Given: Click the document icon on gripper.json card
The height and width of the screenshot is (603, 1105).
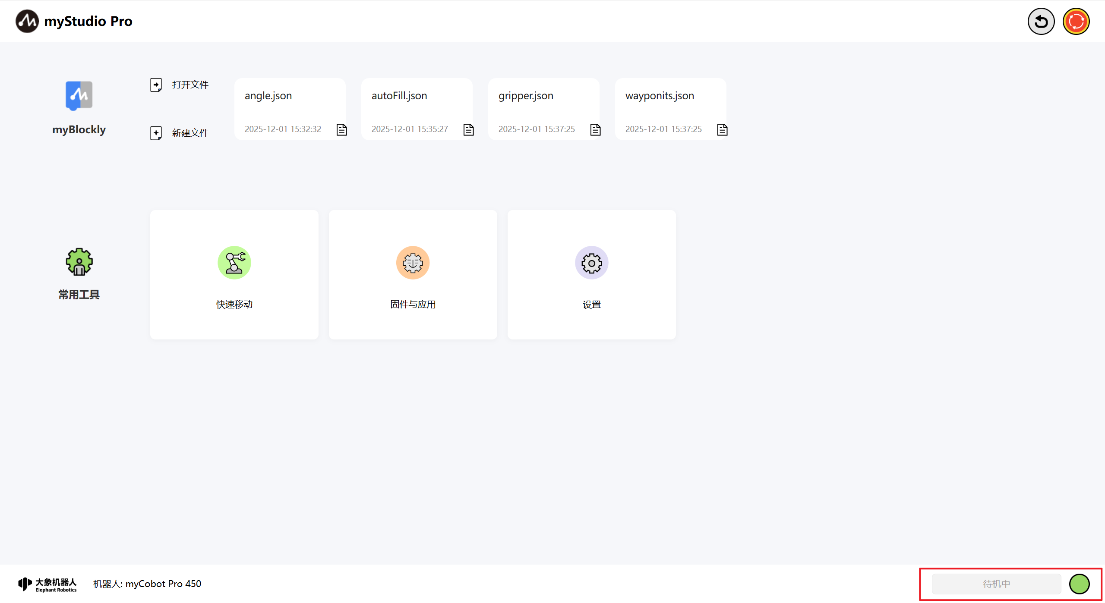Looking at the screenshot, I should pos(595,129).
